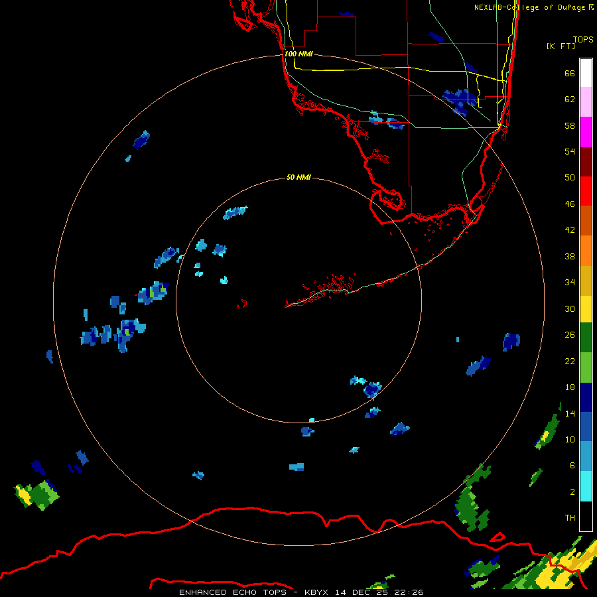Click the light green legend band
The height and width of the screenshot is (597, 597).
pyautogui.click(x=586, y=367)
